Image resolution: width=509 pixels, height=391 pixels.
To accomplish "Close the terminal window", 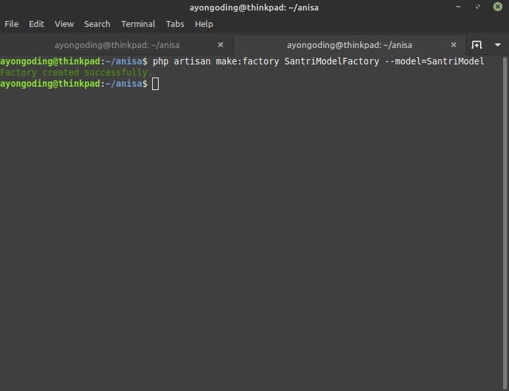I will click(x=498, y=7).
